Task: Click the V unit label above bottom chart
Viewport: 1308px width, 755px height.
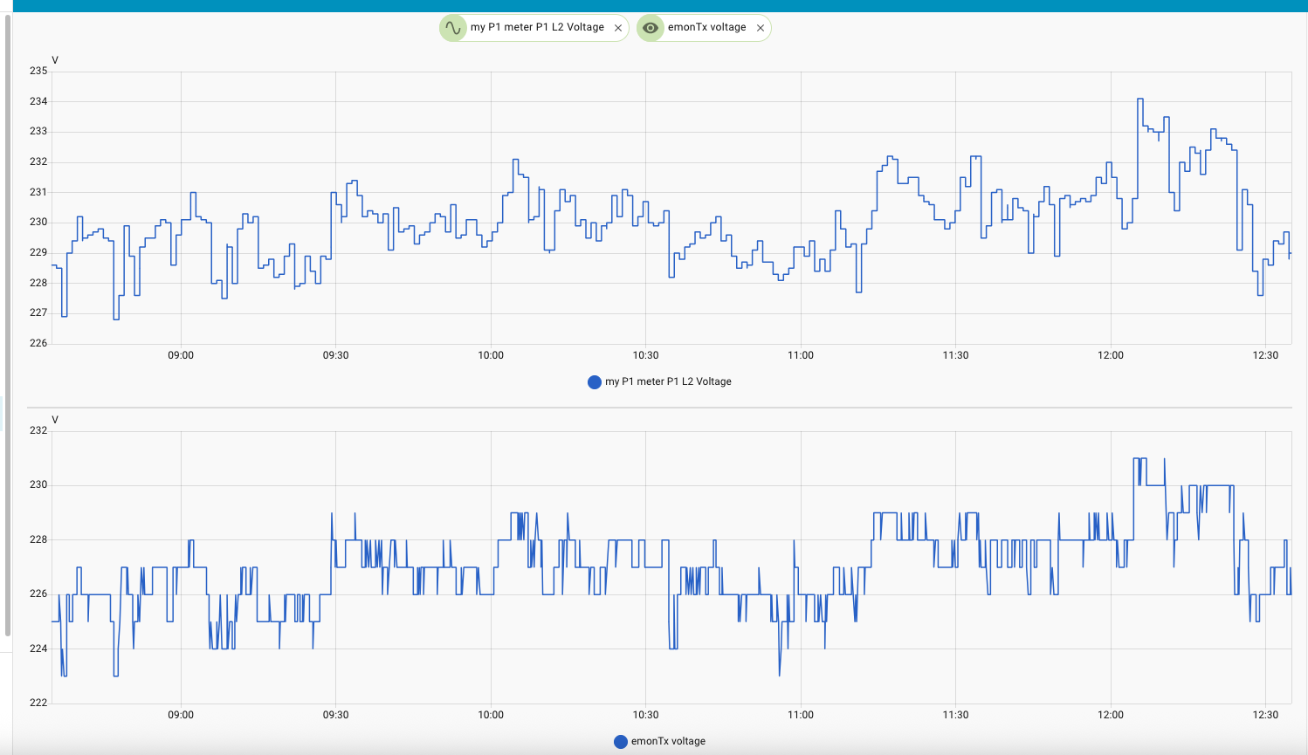Action: (55, 421)
